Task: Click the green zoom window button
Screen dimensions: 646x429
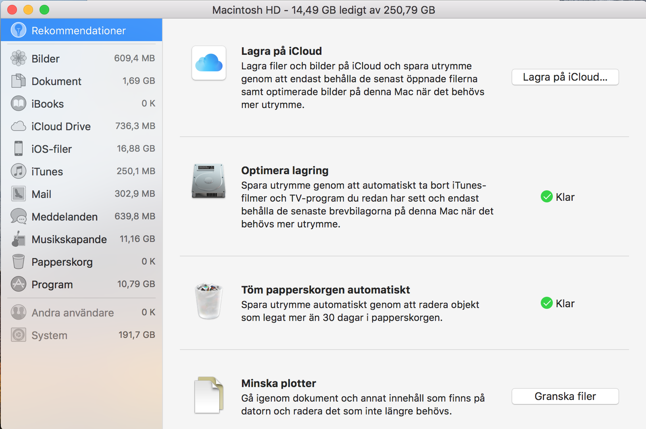Action: [44, 10]
